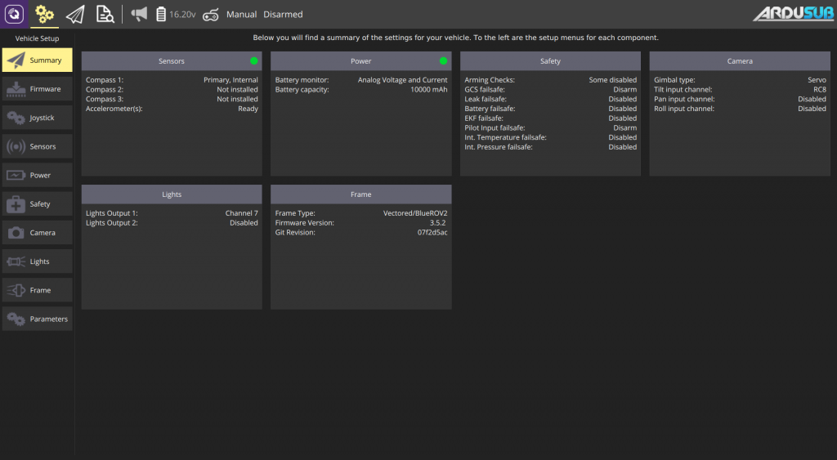Open the Lights setup from sidebar

point(38,261)
